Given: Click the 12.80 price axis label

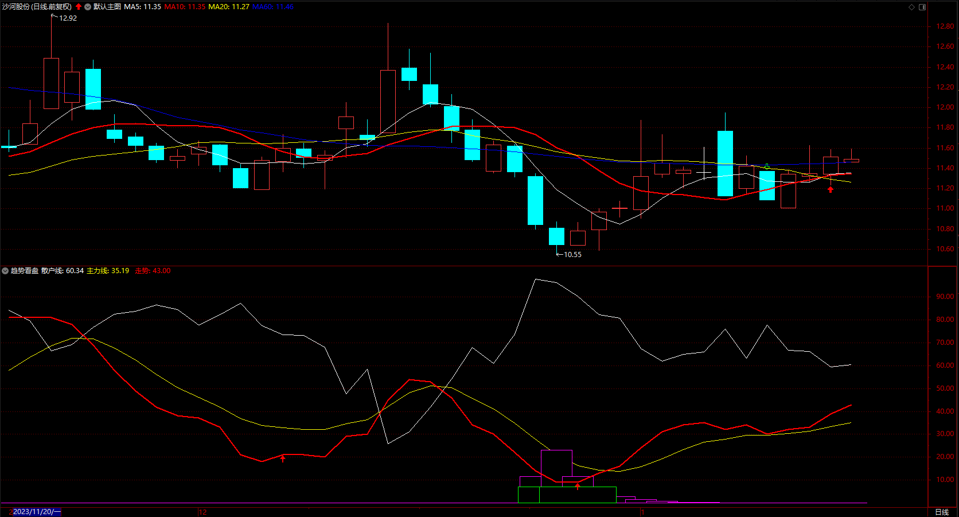Looking at the screenshot, I should coord(945,26).
